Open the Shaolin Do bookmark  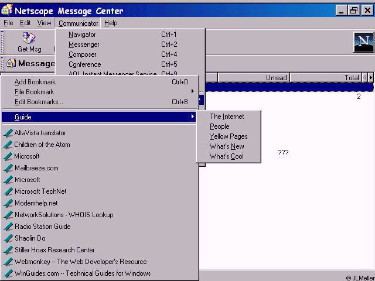click(30, 238)
